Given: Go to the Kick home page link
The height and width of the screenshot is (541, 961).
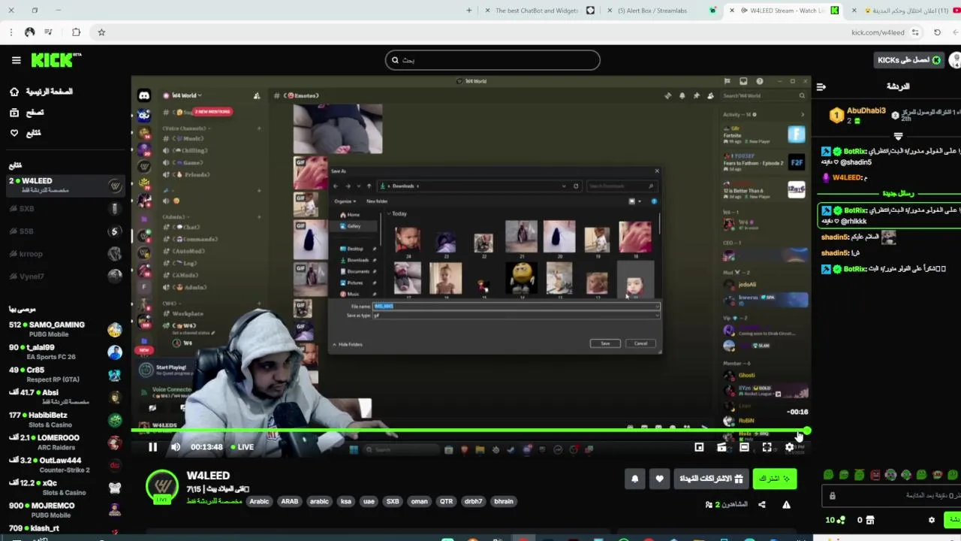Looking at the screenshot, I should pyautogui.click(x=42, y=92).
